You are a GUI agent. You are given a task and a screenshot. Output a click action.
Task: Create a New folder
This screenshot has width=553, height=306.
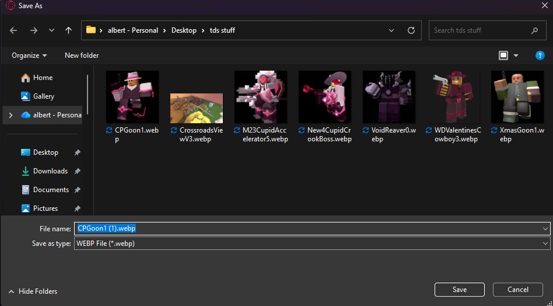82,55
